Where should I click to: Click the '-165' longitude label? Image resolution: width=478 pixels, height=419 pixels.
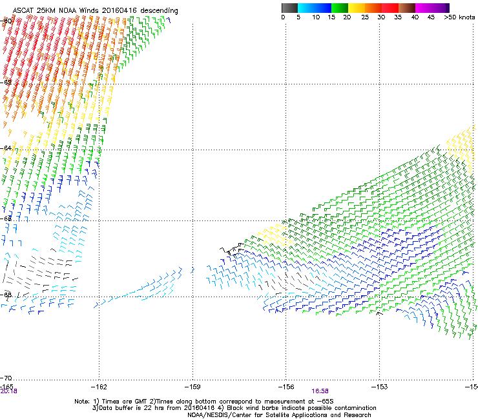6,387
